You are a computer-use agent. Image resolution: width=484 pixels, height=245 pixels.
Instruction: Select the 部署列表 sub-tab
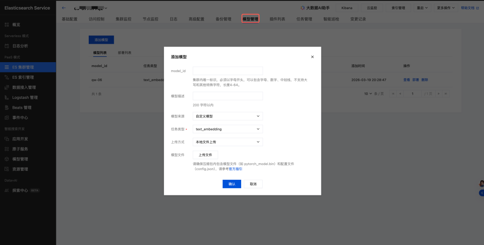[x=125, y=53]
